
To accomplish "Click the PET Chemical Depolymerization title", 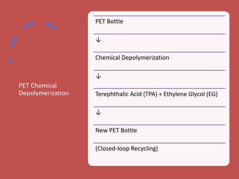I will (x=44, y=89).
